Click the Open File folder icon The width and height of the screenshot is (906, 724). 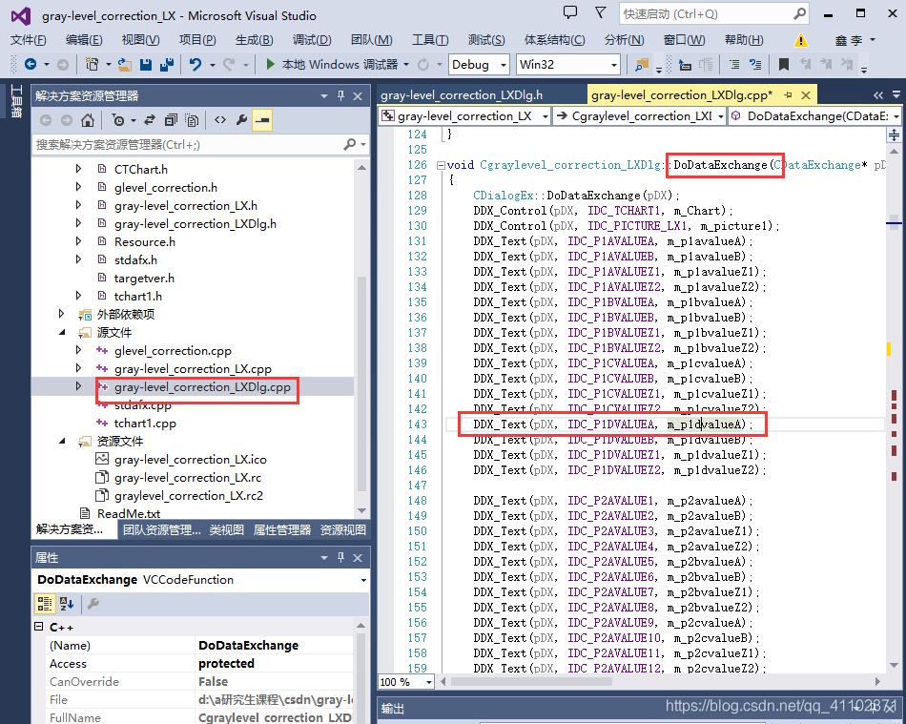[124, 65]
